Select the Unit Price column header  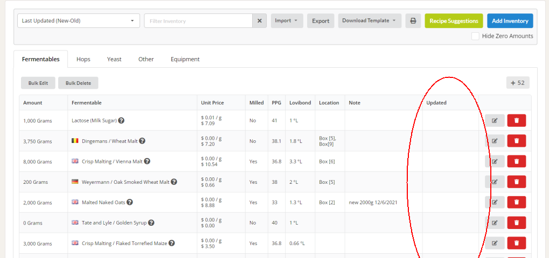(212, 103)
